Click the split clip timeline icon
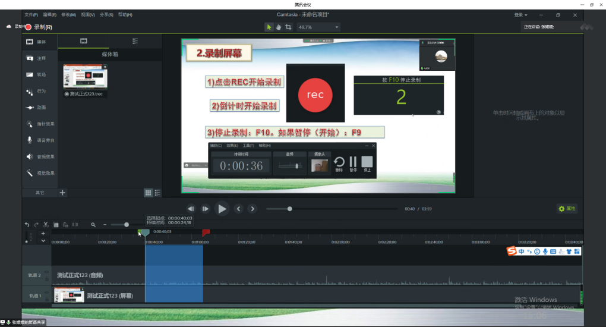Screen dimensions: 606x327 pos(75,225)
